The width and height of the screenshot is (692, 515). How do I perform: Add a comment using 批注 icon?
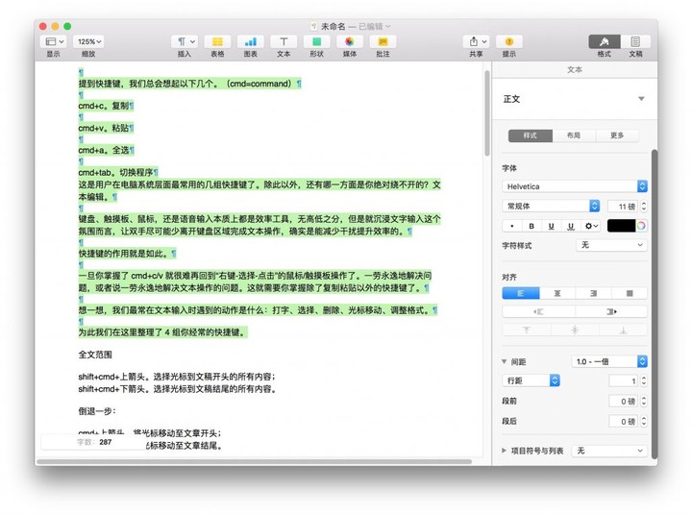(383, 41)
